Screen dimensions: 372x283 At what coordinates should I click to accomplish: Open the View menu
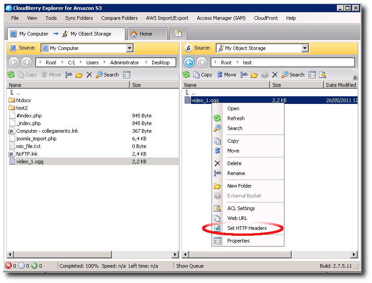tap(32, 18)
